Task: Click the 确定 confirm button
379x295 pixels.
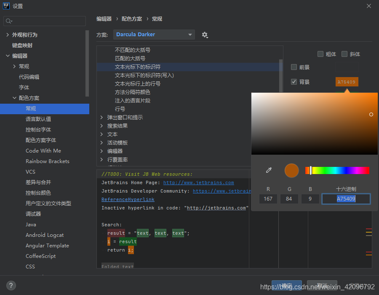Action: 287,285
